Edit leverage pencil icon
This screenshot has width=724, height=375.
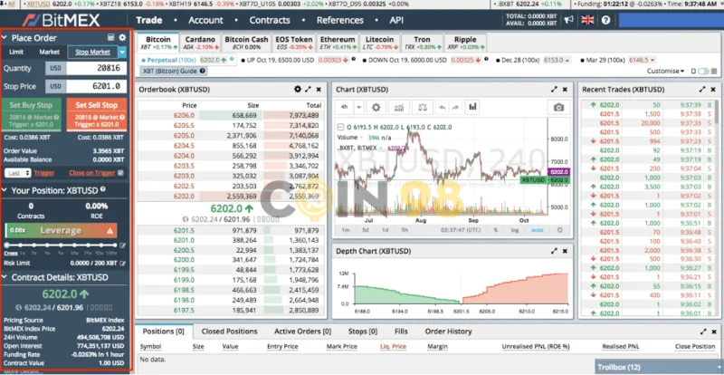(x=123, y=245)
